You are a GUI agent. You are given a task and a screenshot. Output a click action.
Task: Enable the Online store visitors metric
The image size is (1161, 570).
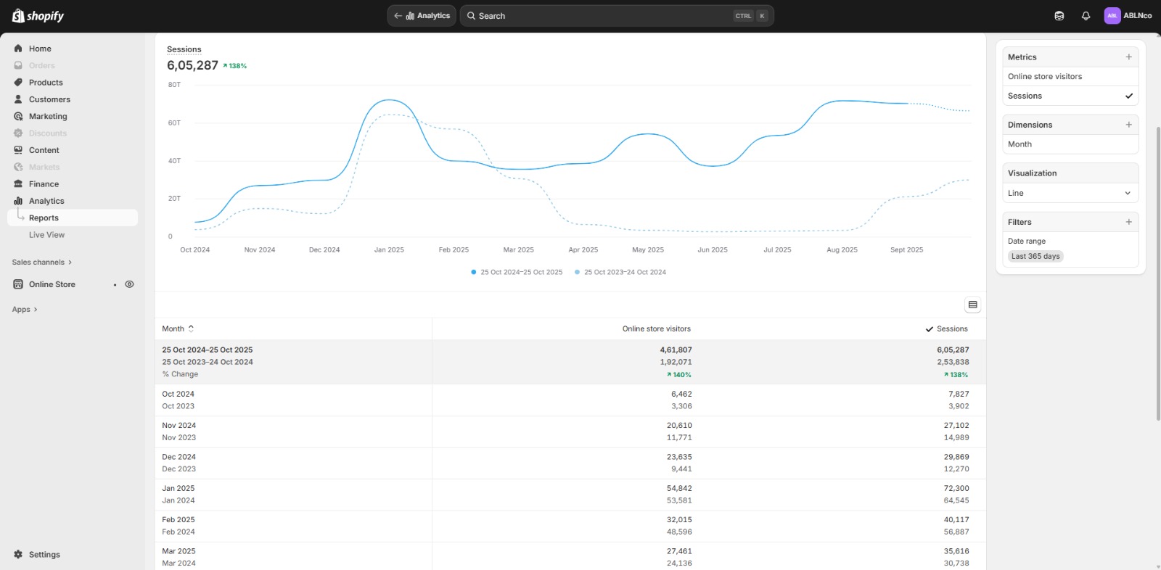pyautogui.click(x=1045, y=77)
